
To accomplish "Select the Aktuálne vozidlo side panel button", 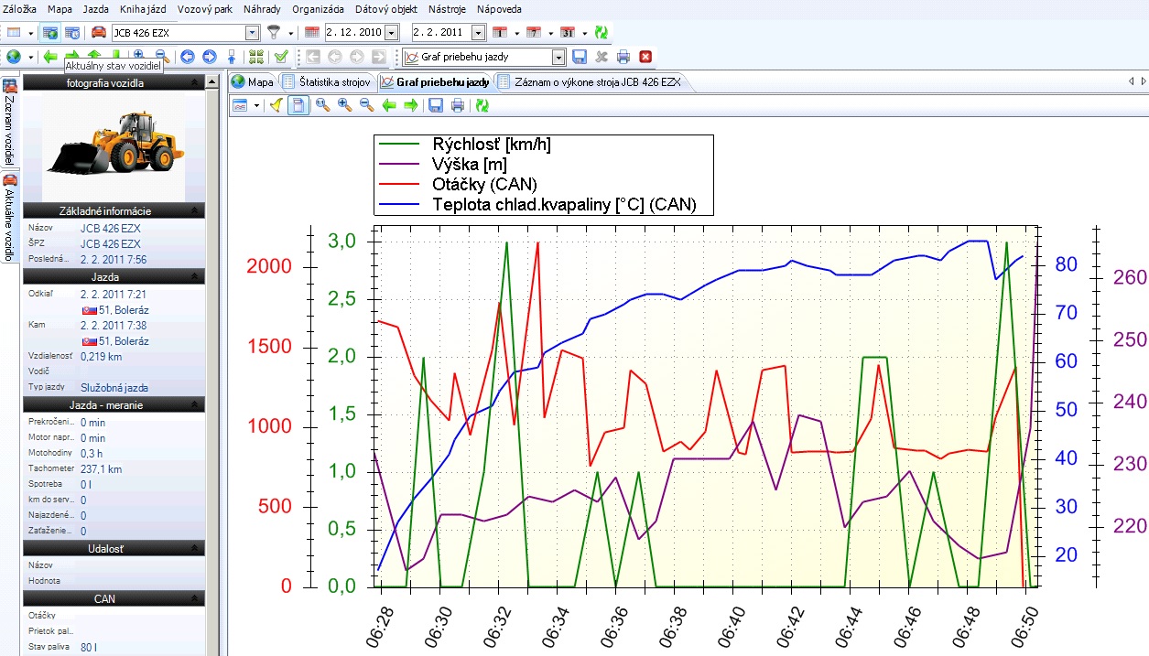I will pyautogui.click(x=10, y=217).
